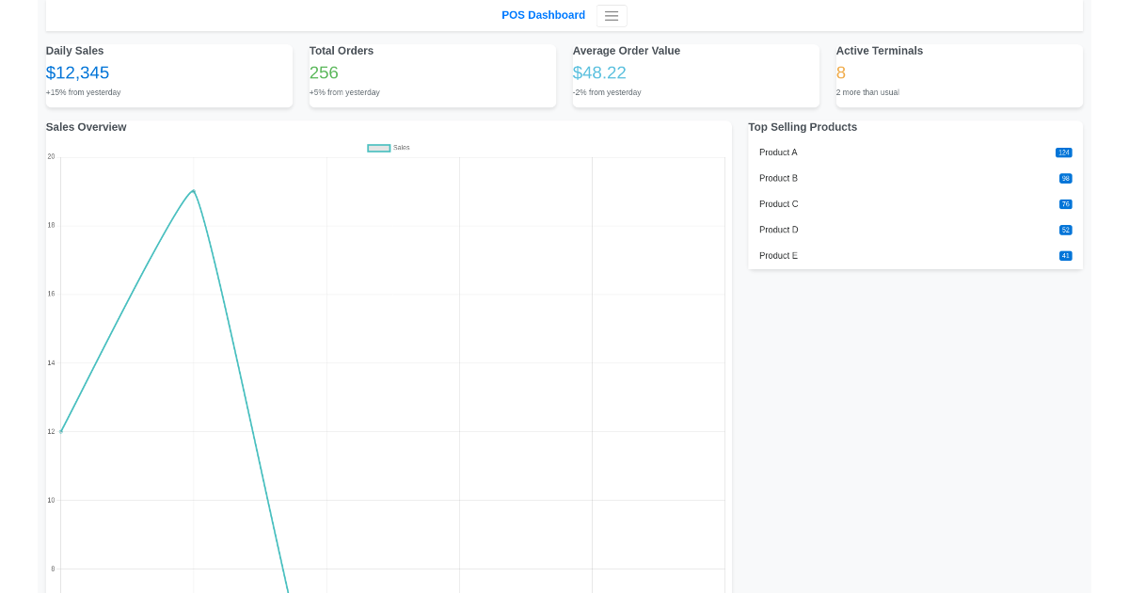Image resolution: width=1129 pixels, height=593 pixels.
Task: Click the POS Dashboard title
Action: (543, 14)
